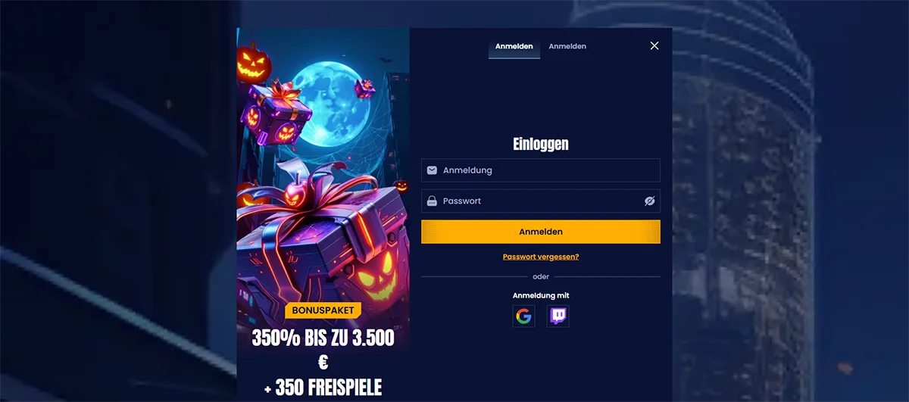909x402 pixels.
Task: Log in with the Twitch icon
Action: click(558, 316)
